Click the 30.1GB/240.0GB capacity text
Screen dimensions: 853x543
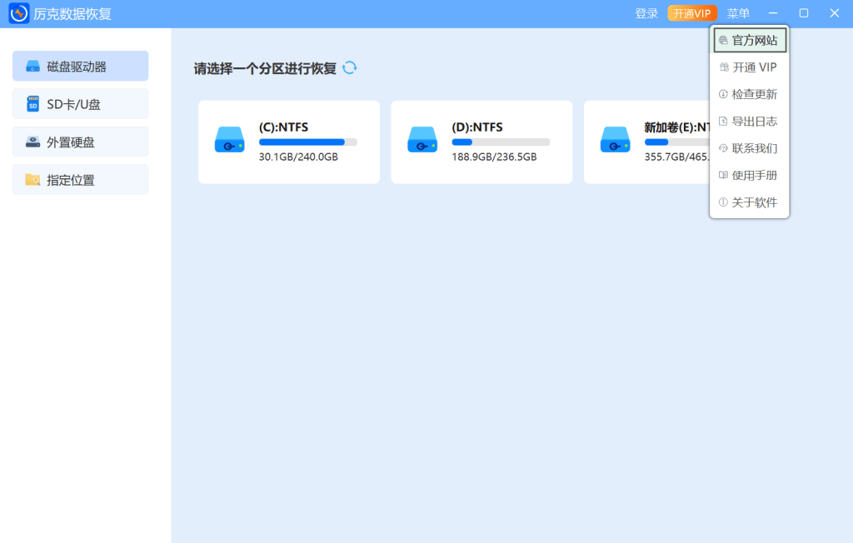pyautogui.click(x=298, y=157)
